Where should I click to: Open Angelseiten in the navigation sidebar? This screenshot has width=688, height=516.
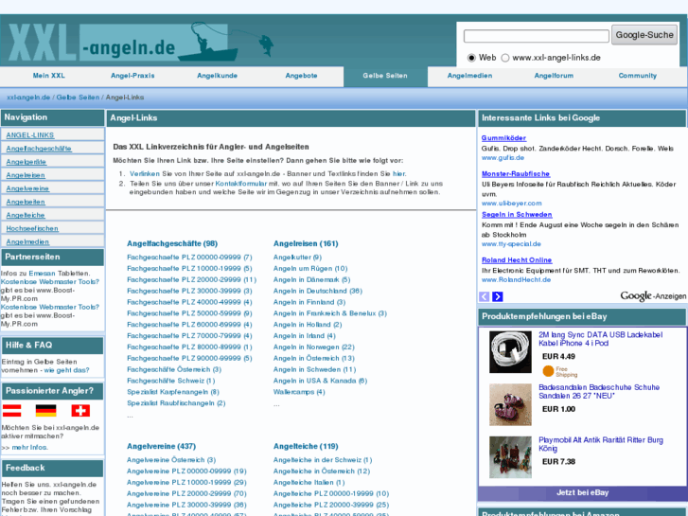coord(26,202)
